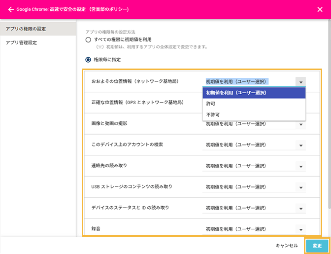Go back using the header arrow
Screen dimensions: 331x254
(x=11, y=9)
